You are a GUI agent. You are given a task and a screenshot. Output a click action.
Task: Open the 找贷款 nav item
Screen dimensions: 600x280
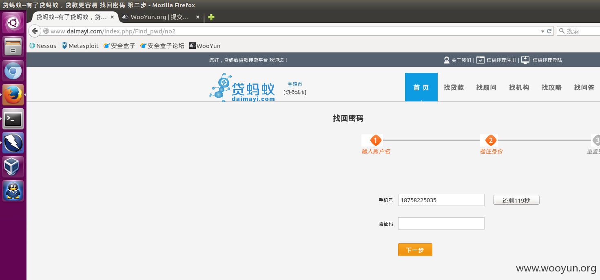[x=454, y=87]
